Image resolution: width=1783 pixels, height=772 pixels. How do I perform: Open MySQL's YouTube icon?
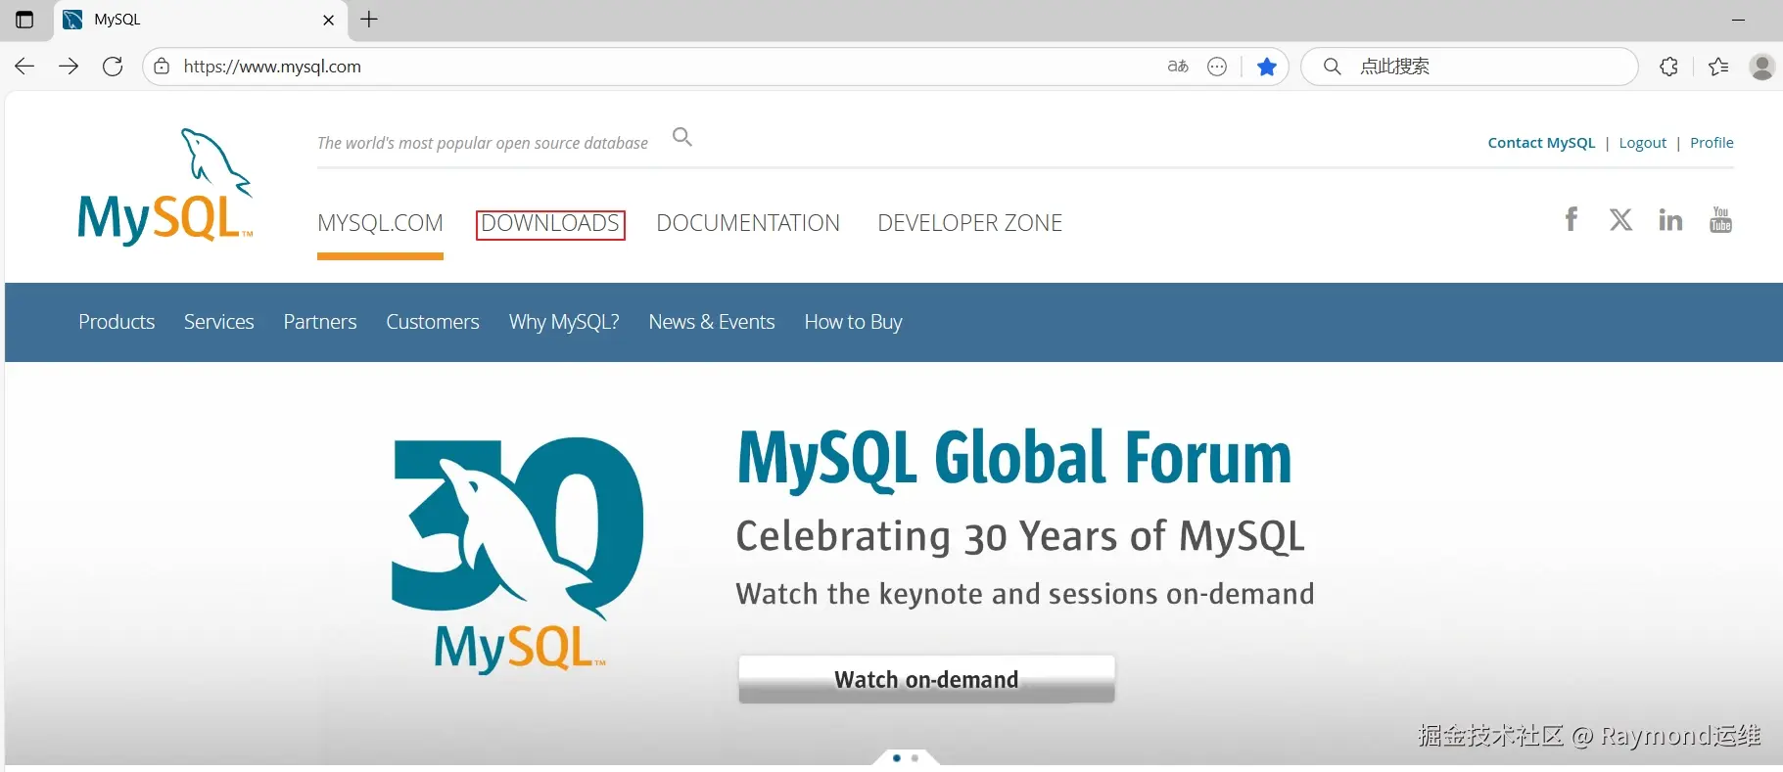pos(1720,219)
